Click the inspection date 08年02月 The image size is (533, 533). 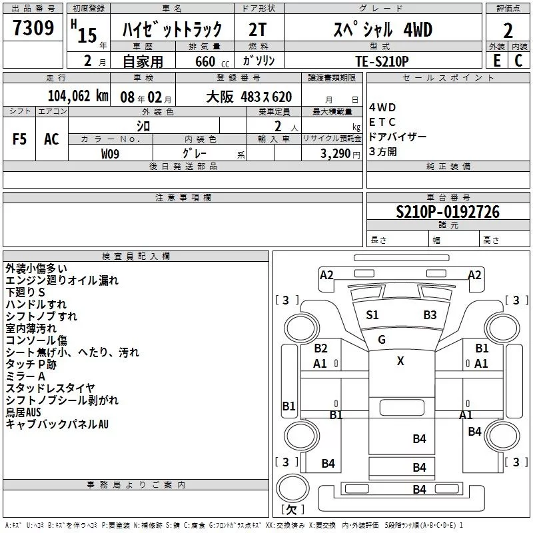tap(146, 97)
